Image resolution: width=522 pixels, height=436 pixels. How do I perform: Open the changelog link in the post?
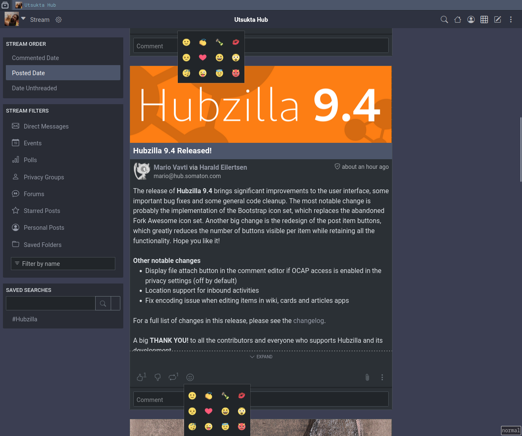point(309,321)
